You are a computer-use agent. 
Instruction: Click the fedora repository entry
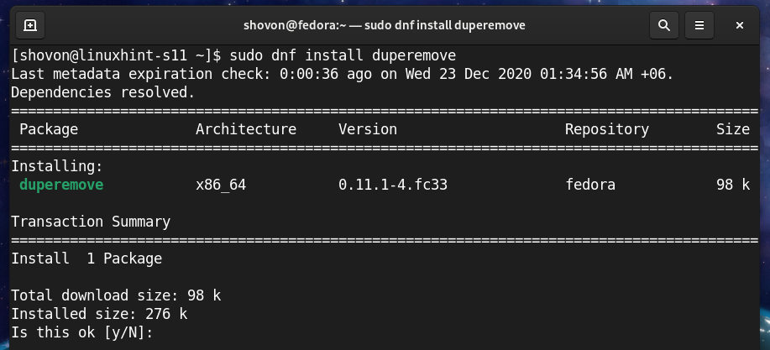point(589,185)
